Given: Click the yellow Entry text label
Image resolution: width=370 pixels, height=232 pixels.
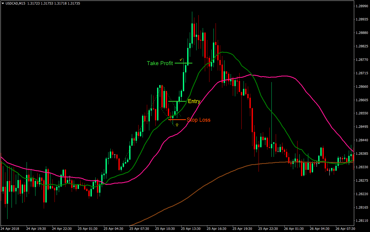Looking at the screenshot, I should pos(194,101).
